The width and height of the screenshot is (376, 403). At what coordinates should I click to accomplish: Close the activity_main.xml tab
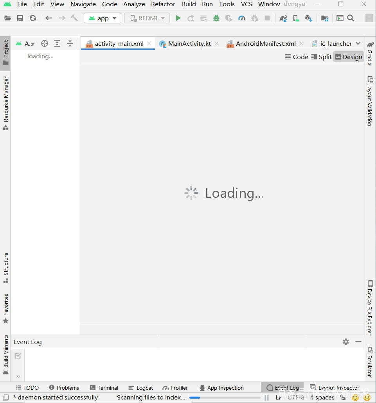coord(149,43)
